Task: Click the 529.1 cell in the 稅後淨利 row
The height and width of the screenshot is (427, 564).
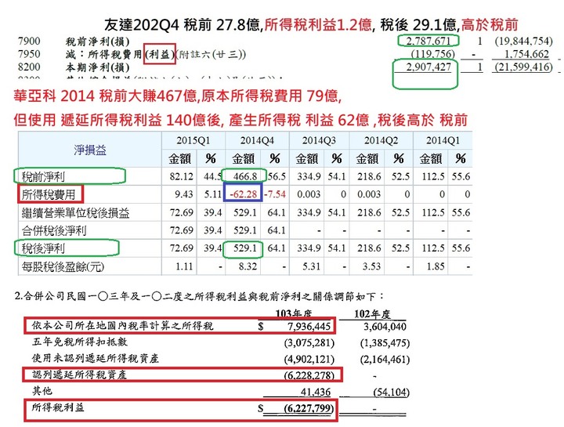Action: pyautogui.click(x=245, y=248)
